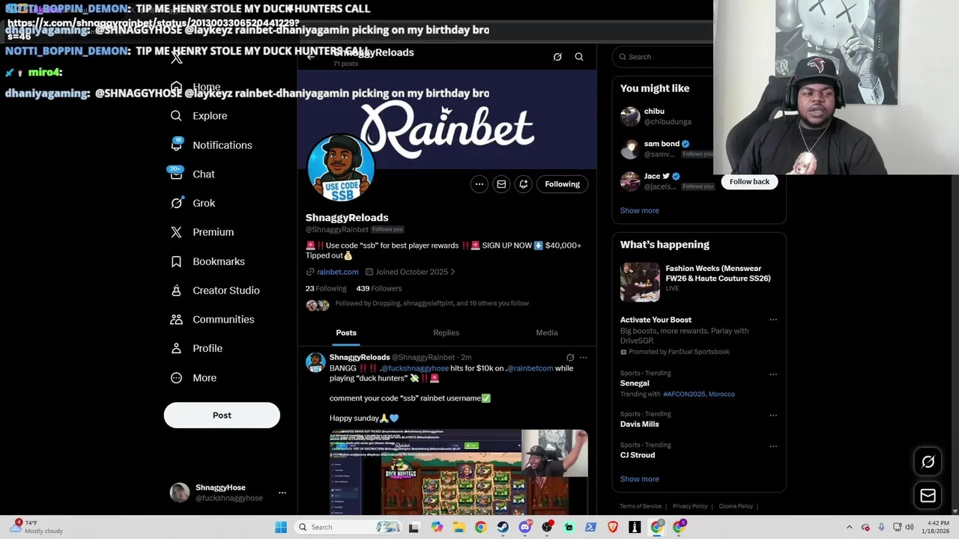959x539 pixels.
Task: Open the Windows Start menu
Action: (281, 527)
